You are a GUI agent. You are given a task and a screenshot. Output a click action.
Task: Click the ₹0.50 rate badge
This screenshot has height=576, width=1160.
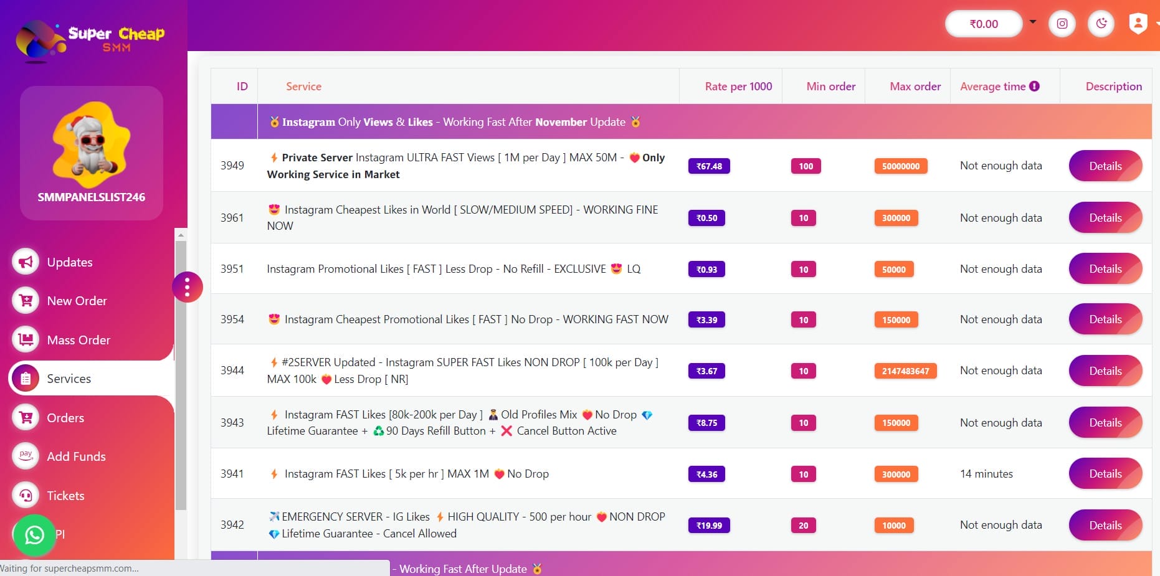coord(706,218)
